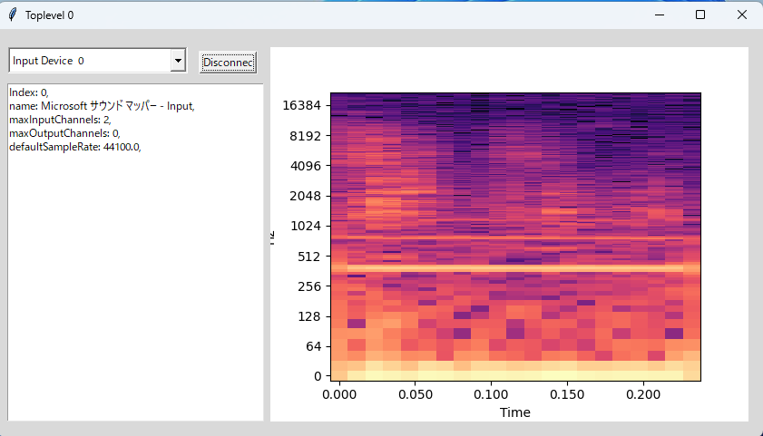Click the 0.100 time axis tick label
Image resolution: width=763 pixels, height=436 pixels.
[491, 396]
